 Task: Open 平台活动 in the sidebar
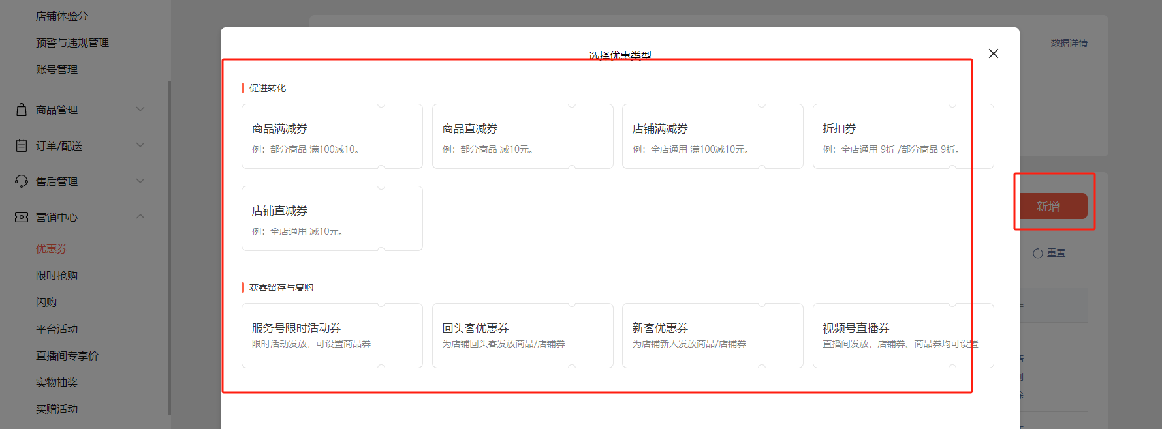tap(57, 329)
